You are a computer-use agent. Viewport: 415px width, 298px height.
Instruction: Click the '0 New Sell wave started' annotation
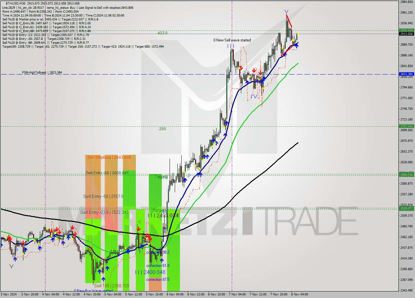pyautogui.click(x=232, y=40)
